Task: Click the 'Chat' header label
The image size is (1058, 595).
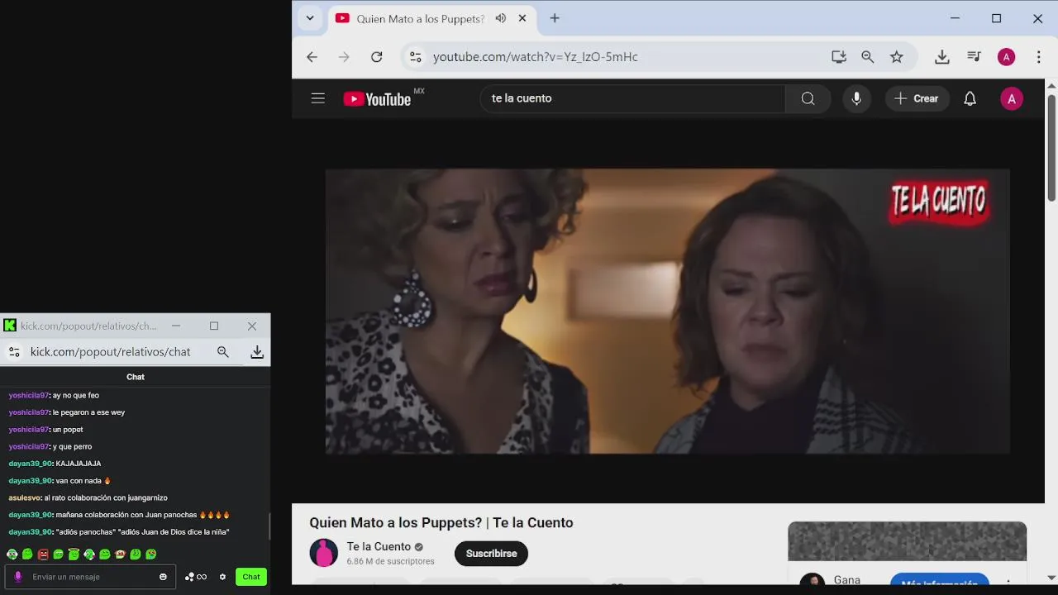Action: click(136, 377)
